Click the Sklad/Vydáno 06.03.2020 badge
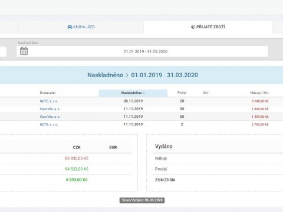The height and width of the screenshot is (212, 283). point(142,200)
